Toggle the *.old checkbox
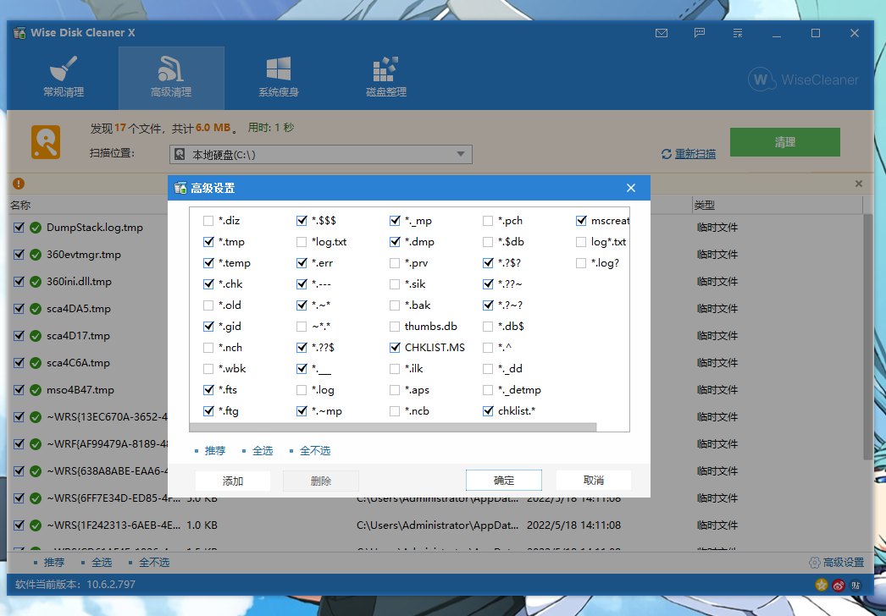Viewport: 886px width, 616px height. [x=208, y=305]
